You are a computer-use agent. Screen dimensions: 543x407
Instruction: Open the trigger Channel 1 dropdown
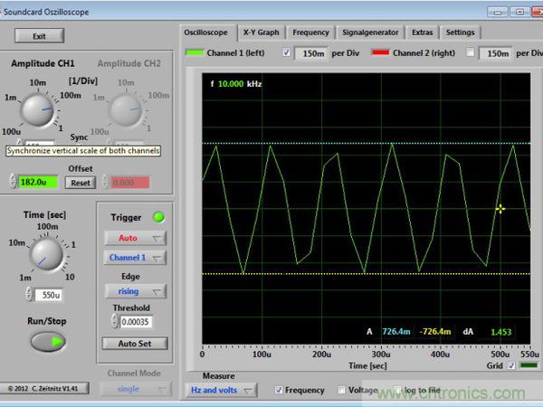tap(135, 258)
